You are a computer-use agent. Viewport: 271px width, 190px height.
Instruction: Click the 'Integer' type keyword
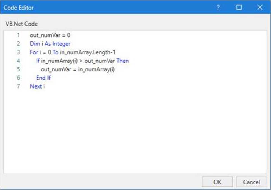[x=61, y=44]
